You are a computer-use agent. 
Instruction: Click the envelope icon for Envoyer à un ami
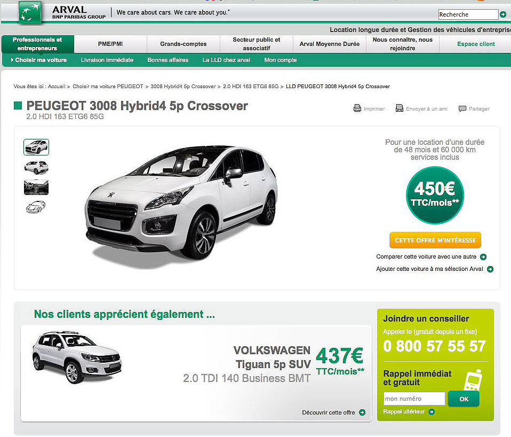click(399, 108)
